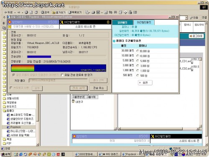The image size is (209, 157).
Task: Open the 포털사이트 favorites folder
Action: (x=13, y=98)
